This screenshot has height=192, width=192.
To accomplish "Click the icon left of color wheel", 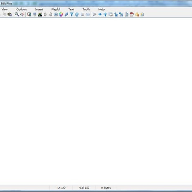I will [56, 14].
